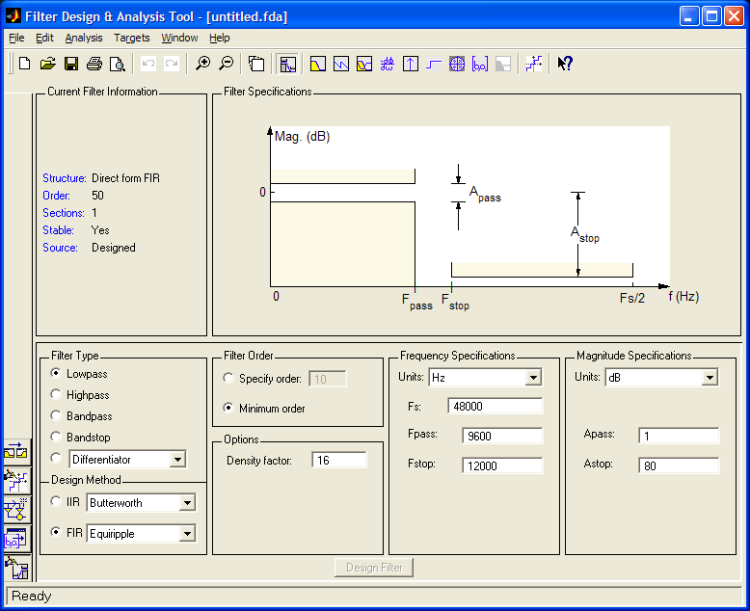750x611 pixels.
Task: Click the Specify order value box
Action: (328, 379)
